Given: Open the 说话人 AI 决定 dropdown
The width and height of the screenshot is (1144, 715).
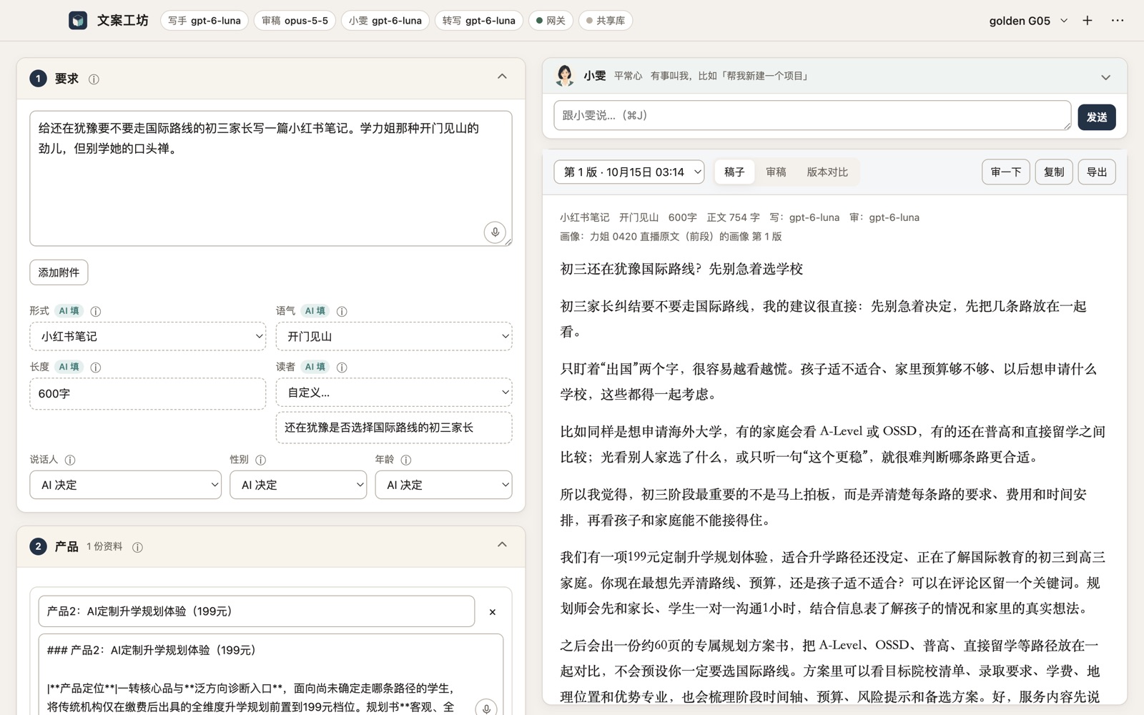Looking at the screenshot, I should click(126, 485).
